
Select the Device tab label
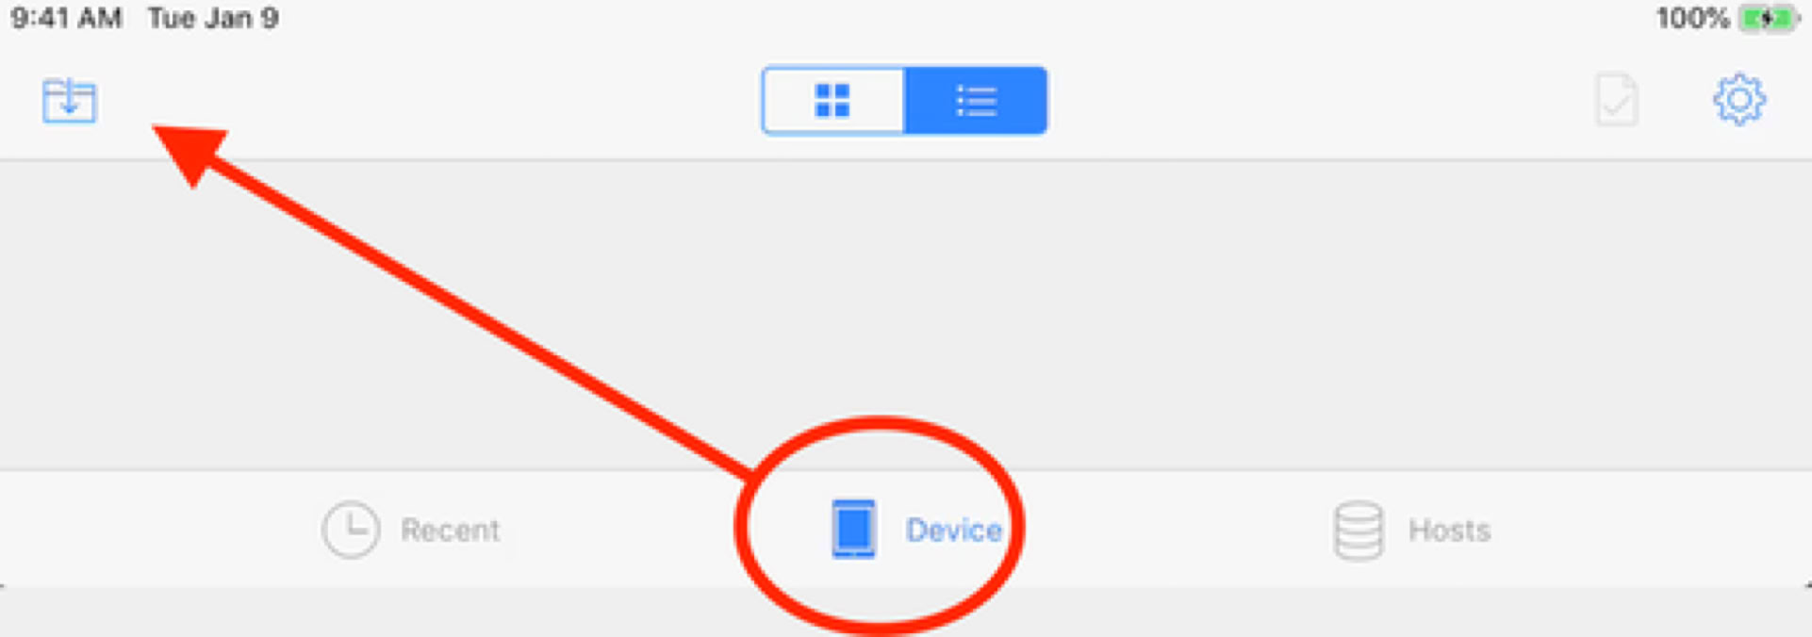coord(953,531)
